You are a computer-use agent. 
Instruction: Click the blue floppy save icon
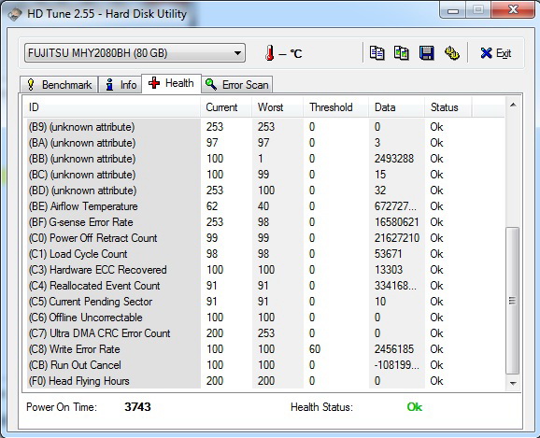pos(426,53)
